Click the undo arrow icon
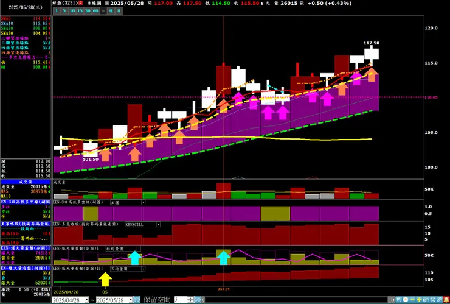This screenshot has height=304, width=450. tap(426, 300)
